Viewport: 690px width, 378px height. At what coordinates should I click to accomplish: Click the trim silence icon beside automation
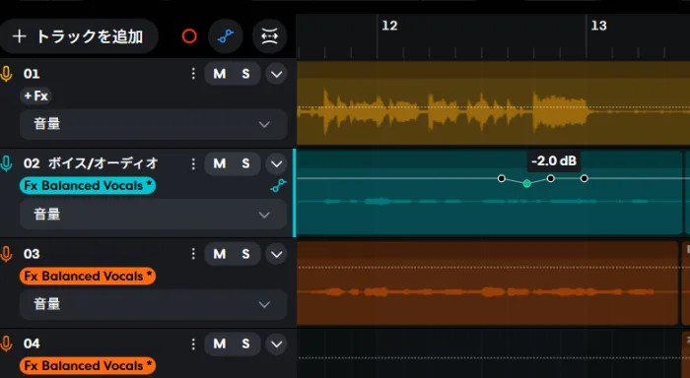[x=270, y=36]
